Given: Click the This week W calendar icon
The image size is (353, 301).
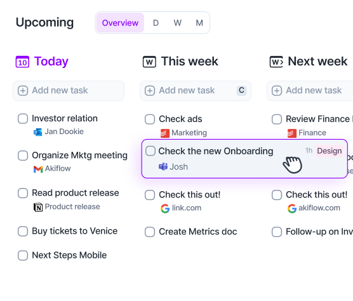Looking at the screenshot, I should (x=149, y=62).
